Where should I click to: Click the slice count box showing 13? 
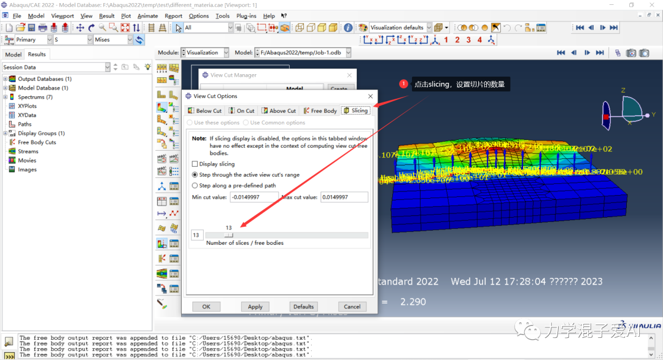[197, 236]
